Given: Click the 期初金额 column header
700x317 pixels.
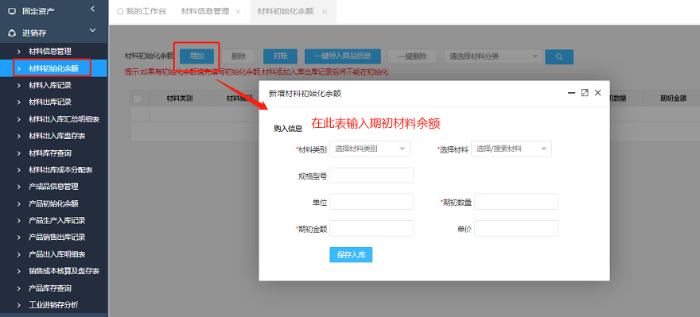Looking at the screenshot, I should pos(673,99).
